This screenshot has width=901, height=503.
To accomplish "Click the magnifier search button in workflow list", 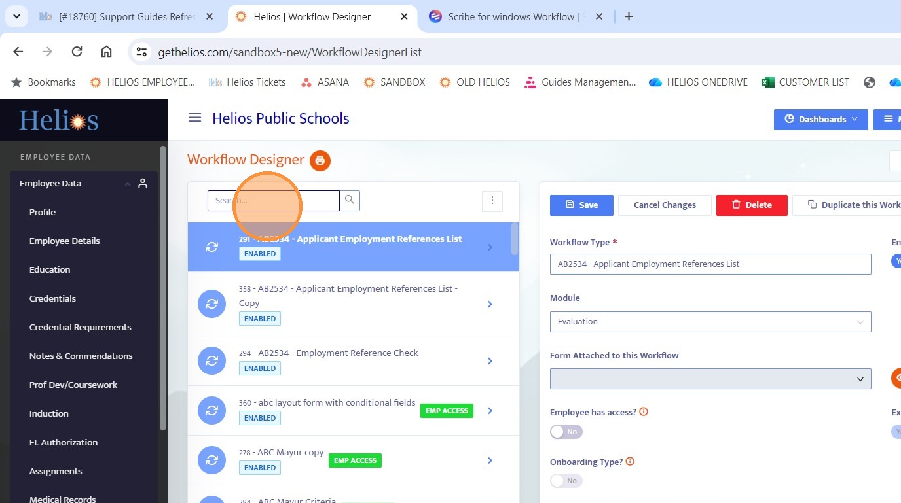I will pyautogui.click(x=350, y=201).
